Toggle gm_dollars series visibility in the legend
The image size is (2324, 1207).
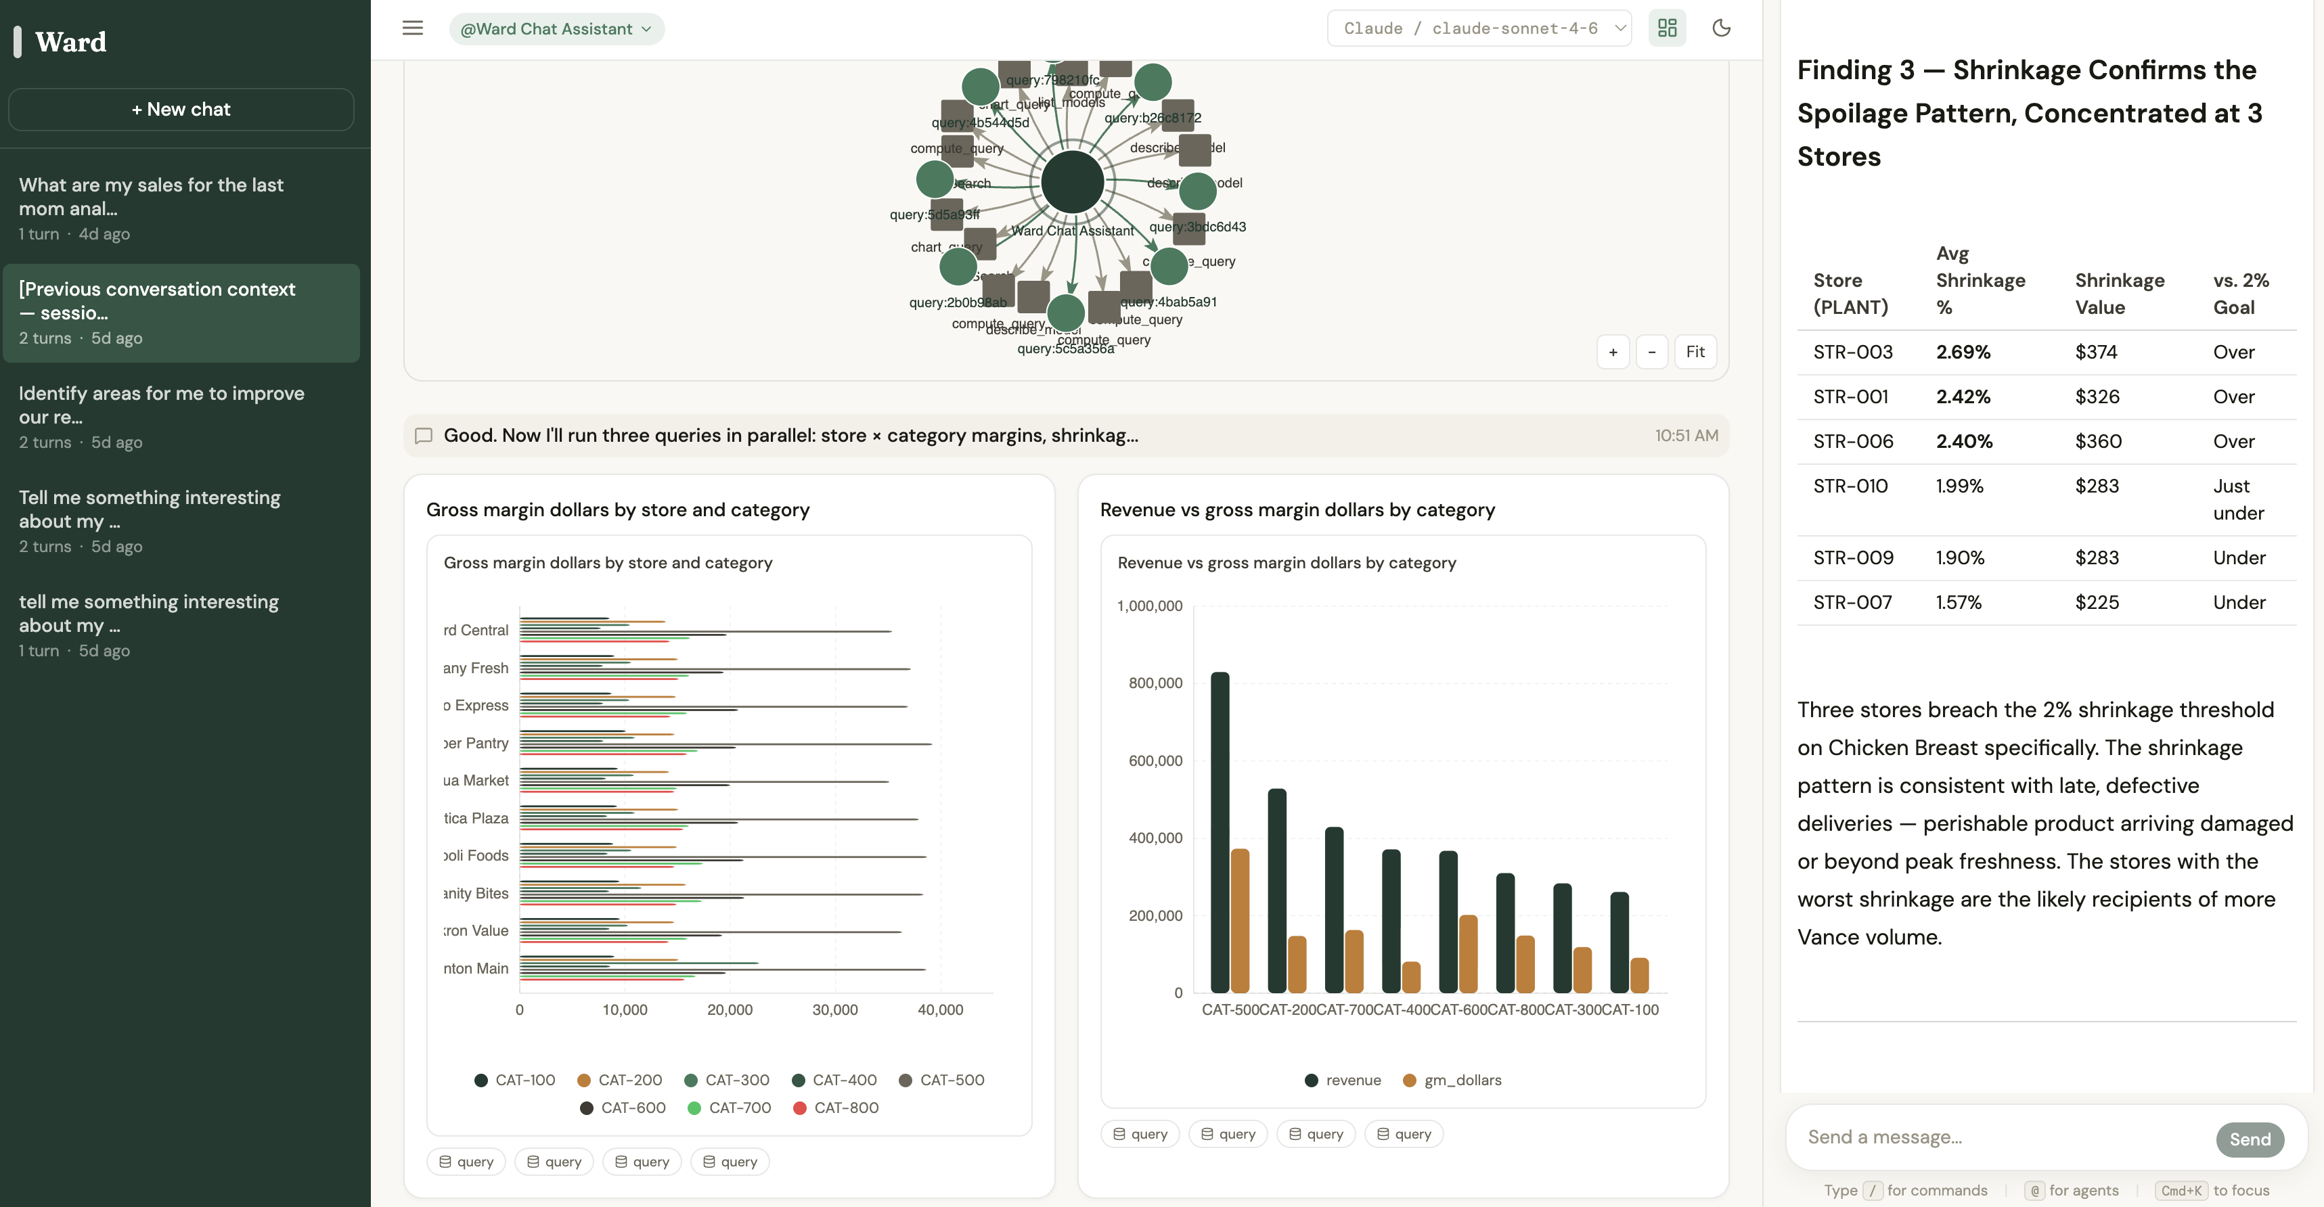pyautogui.click(x=1451, y=1080)
